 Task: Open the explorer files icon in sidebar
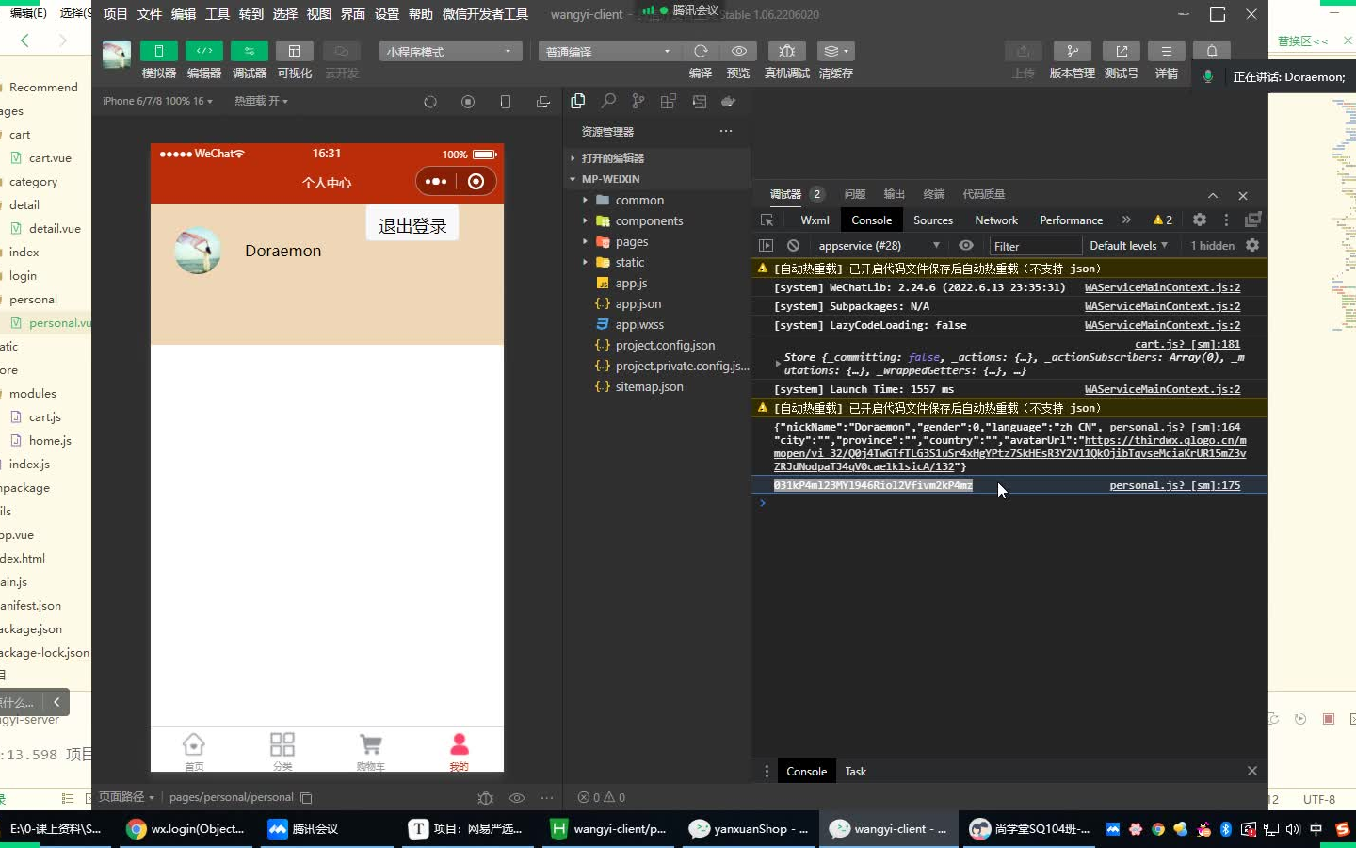tap(578, 101)
